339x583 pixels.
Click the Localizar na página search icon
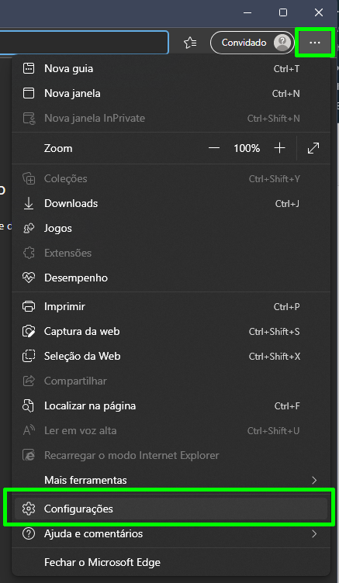click(x=29, y=405)
